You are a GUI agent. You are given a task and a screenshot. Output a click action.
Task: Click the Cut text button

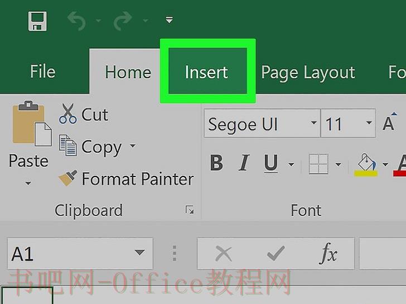(x=95, y=115)
